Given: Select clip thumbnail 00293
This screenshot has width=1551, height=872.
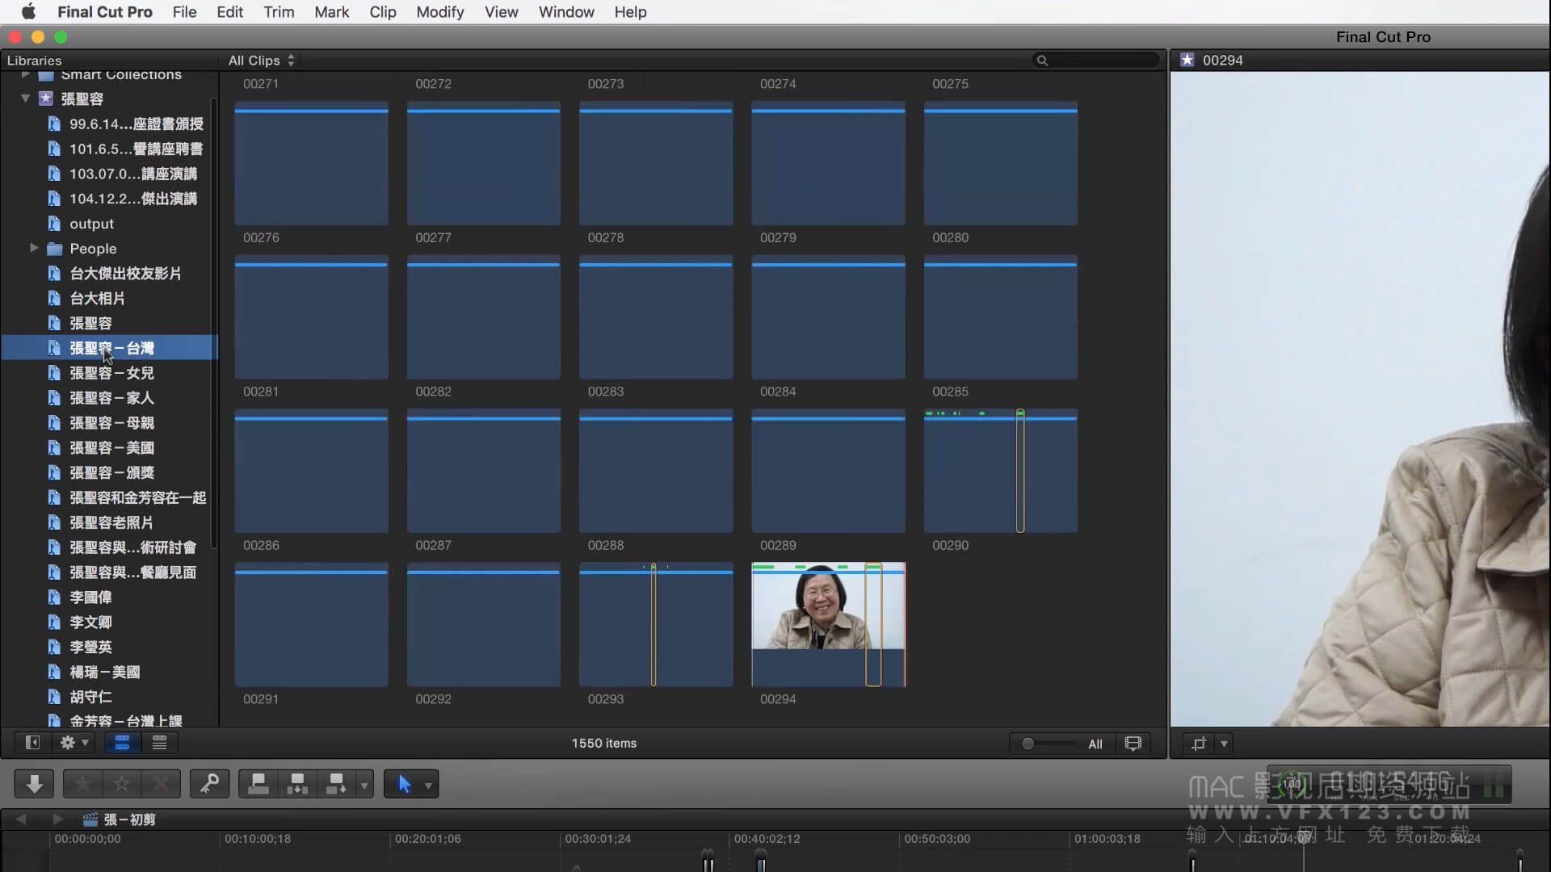Looking at the screenshot, I should pyautogui.click(x=656, y=624).
